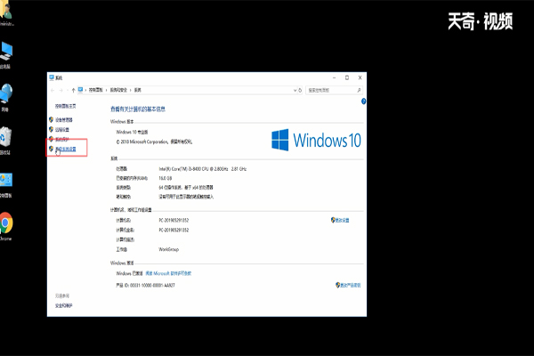Expand the chevron after 系统和安全 in breadcrumb
Screen dimensions: 534x356
[x=131, y=90]
